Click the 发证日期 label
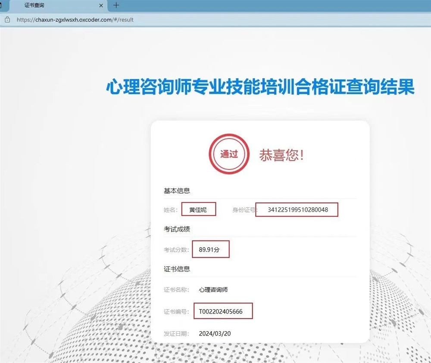This screenshot has width=431, height=363. 176,334
